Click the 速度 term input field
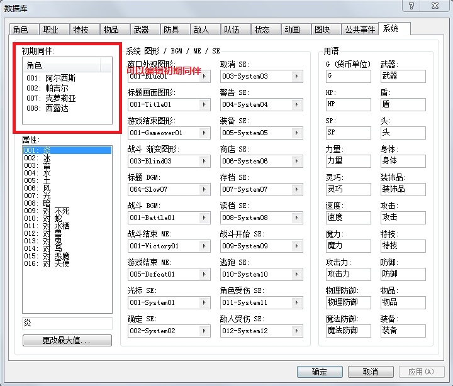Viewport: 453px width, 386px height. (x=348, y=218)
